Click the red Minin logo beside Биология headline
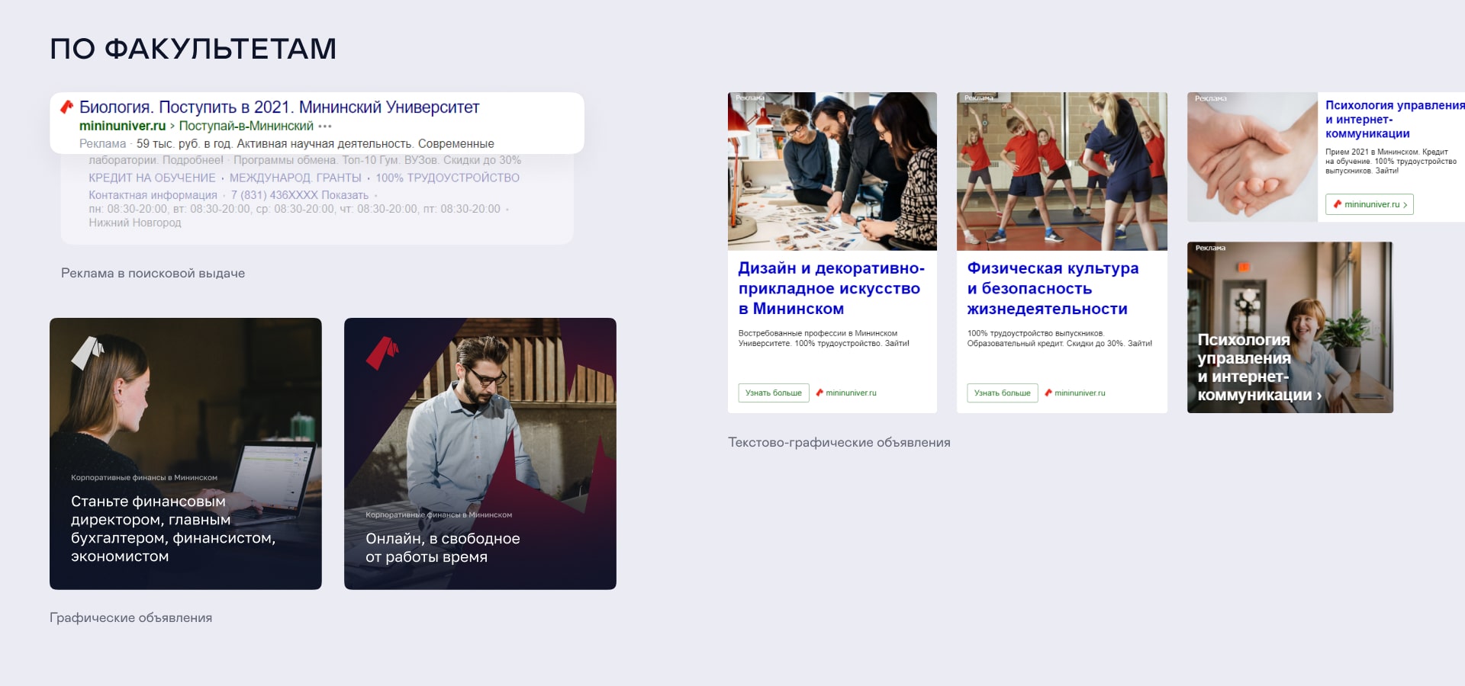Viewport: 1465px width, 686px height. pos(67,107)
